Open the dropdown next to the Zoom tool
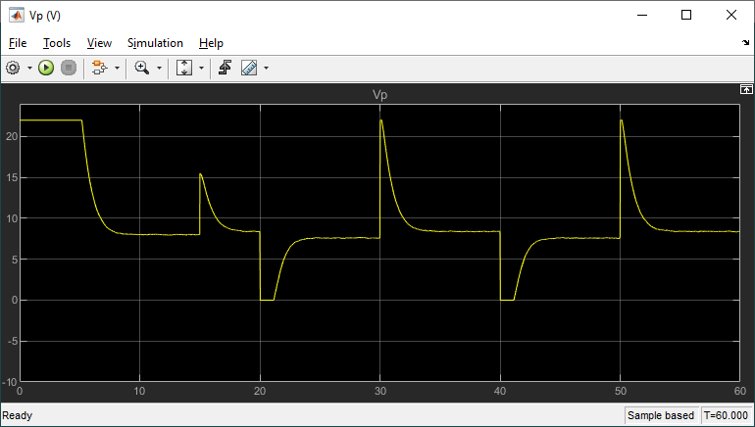The width and height of the screenshot is (755, 427). (159, 68)
